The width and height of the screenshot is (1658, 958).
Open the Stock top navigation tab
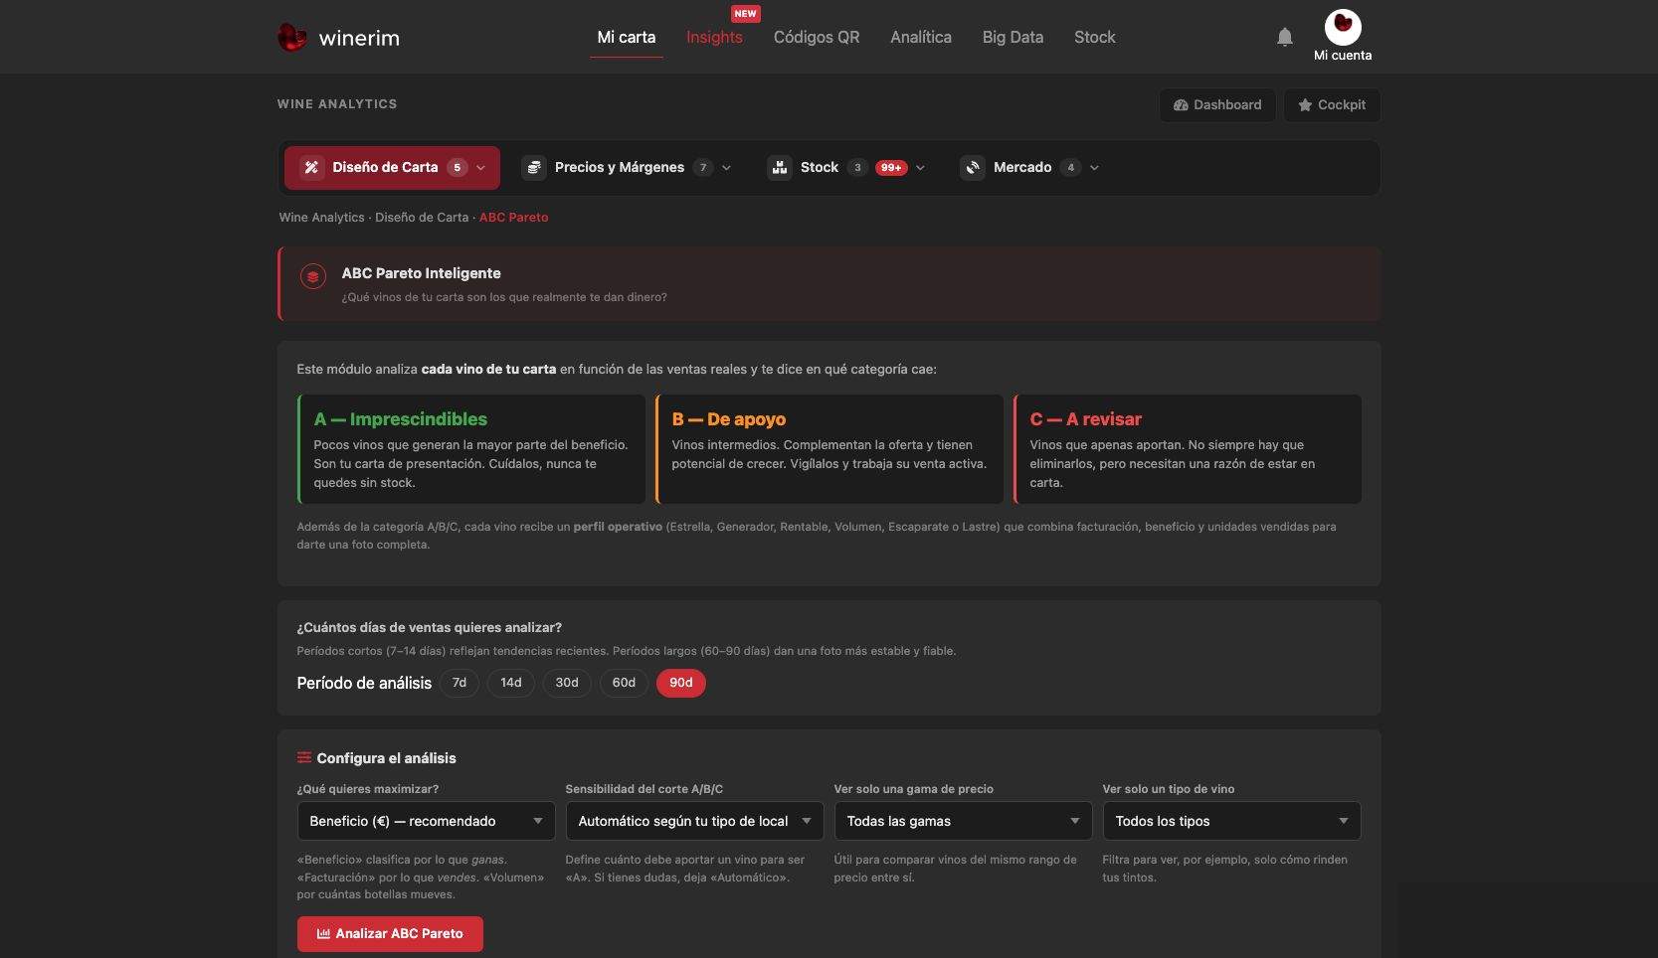[x=1095, y=37]
